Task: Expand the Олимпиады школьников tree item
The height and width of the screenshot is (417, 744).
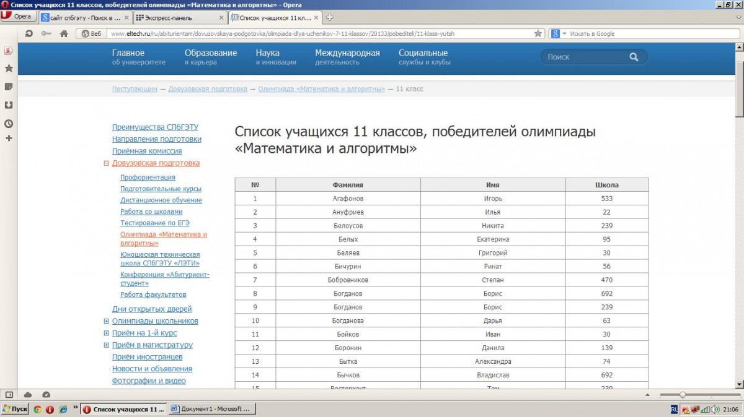Action: (x=107, y=321)
